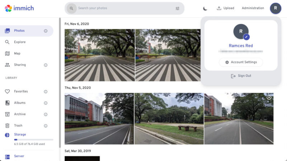Open the Administration link
The image size is (287, 161).
(x=253, y=8)
